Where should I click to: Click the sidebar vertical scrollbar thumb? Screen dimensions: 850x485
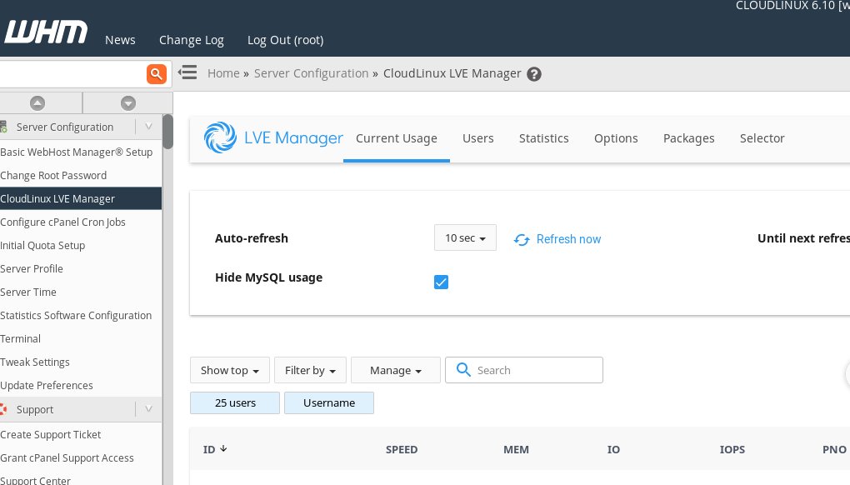168,131
